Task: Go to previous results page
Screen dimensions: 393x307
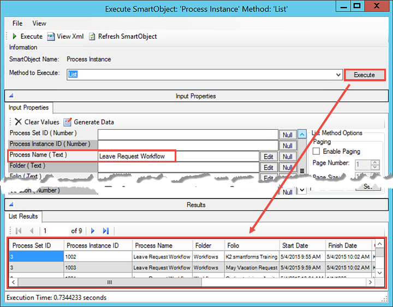Action: (x=32, y=231)
